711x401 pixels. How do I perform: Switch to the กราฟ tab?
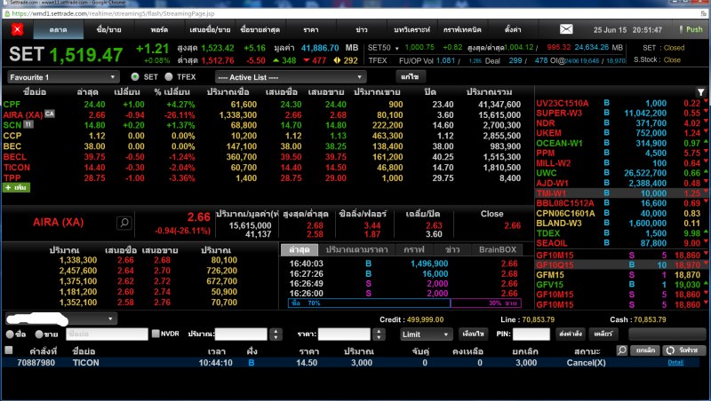tap(414, 250)
